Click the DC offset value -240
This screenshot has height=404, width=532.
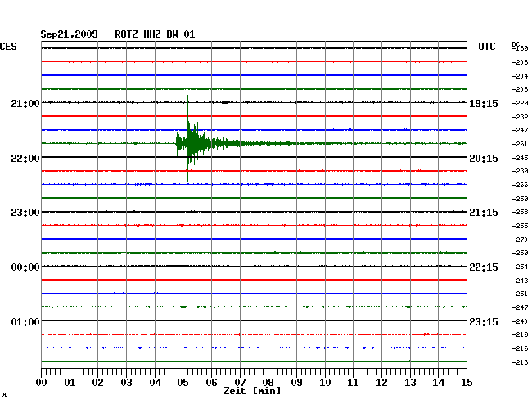click(520, 321)
